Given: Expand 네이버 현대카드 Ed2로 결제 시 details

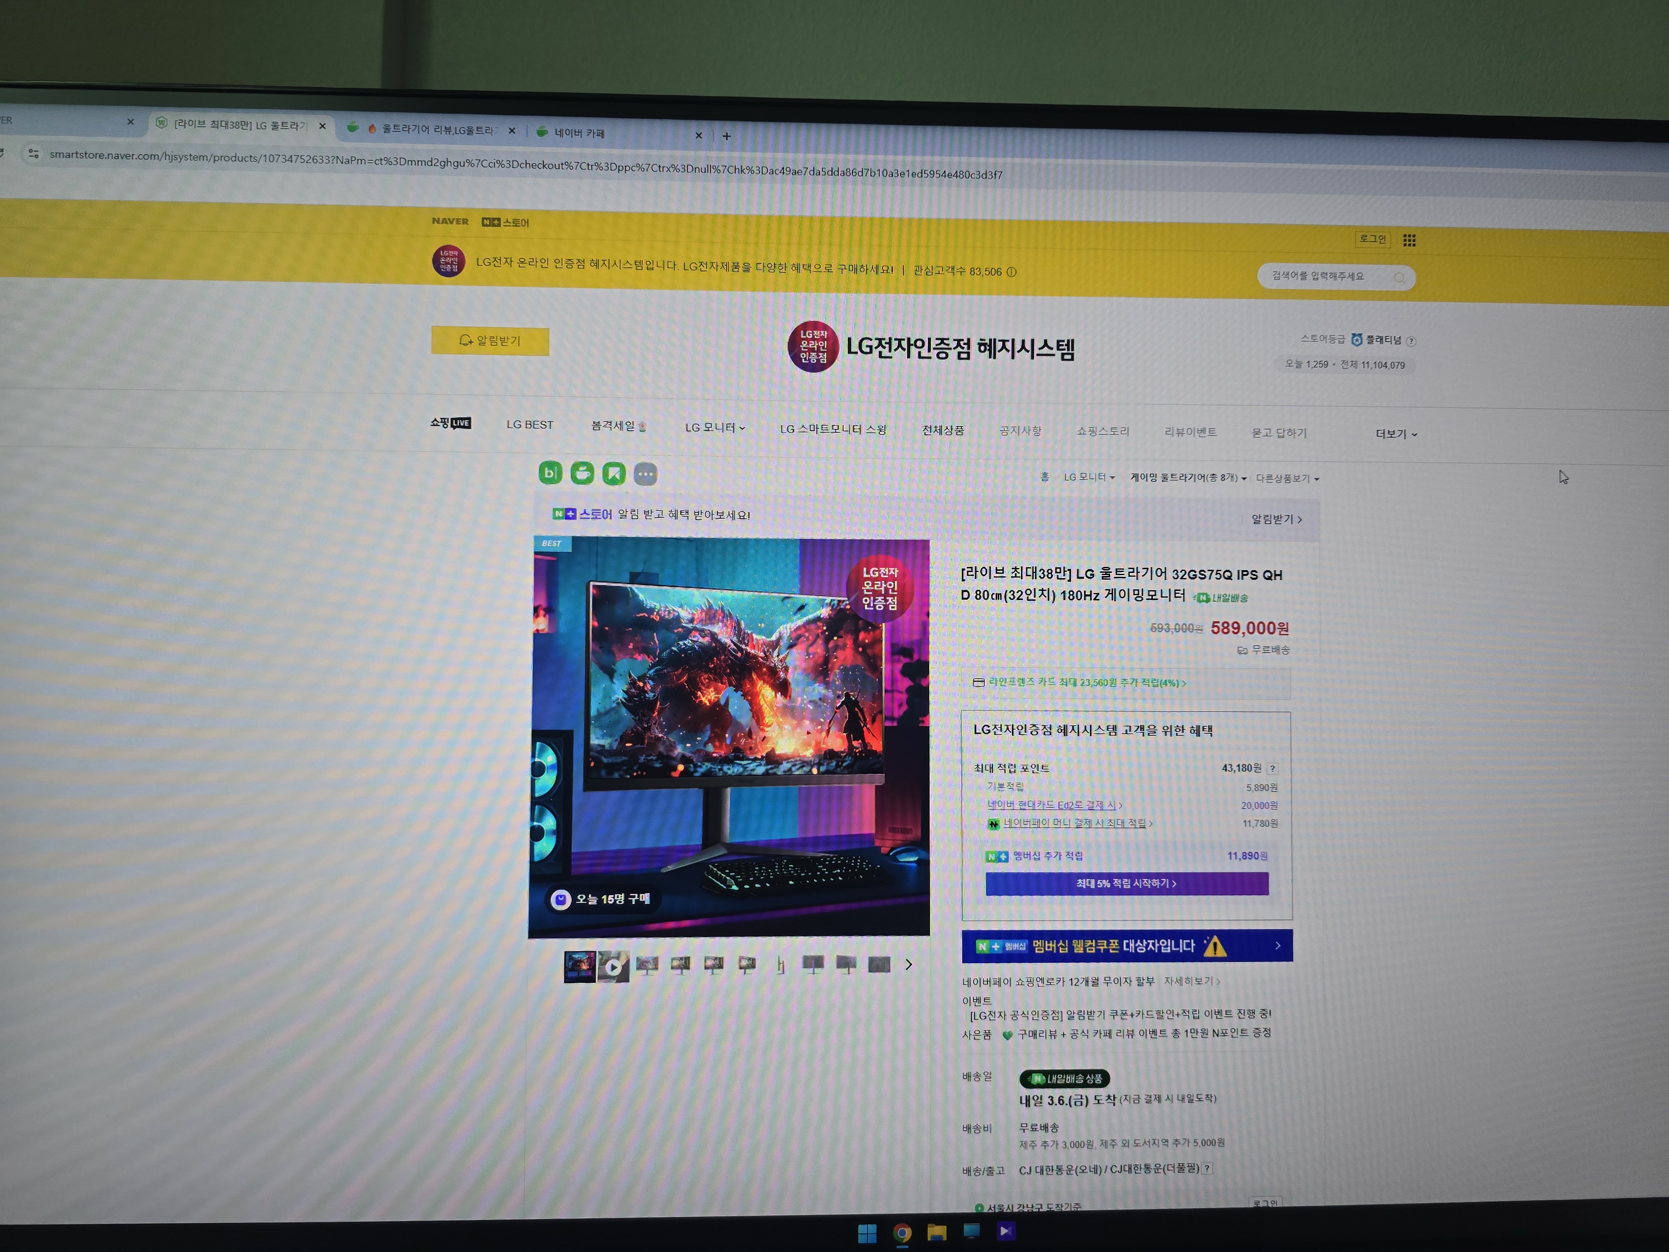Looking at the screenshot, I should 1055,805.
